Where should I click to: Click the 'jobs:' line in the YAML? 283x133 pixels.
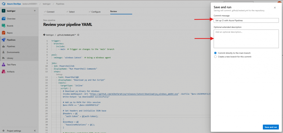(x=54, y=63)
